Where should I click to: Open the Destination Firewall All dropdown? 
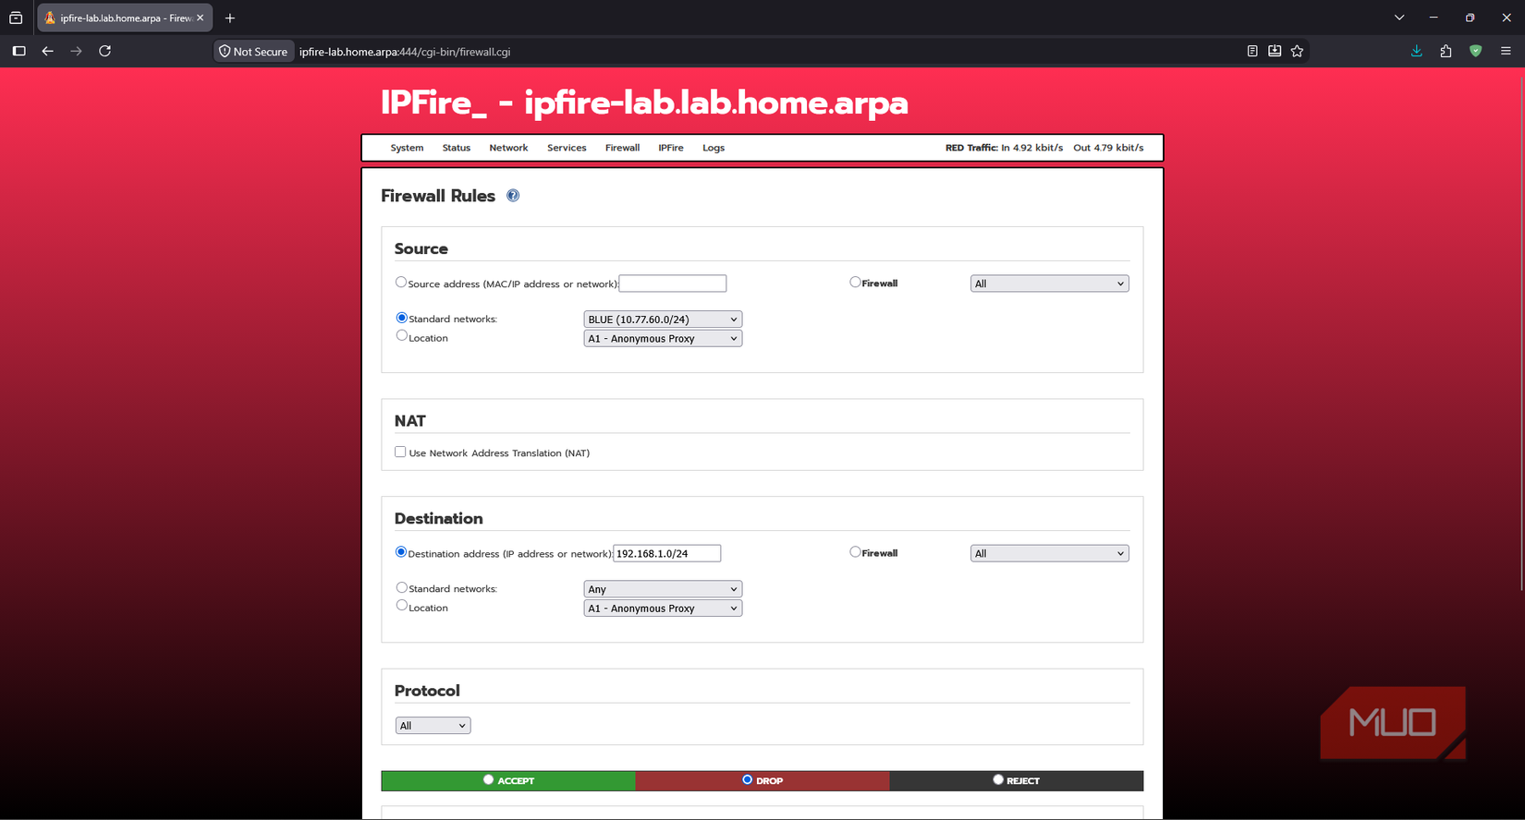coord(1049,554)
